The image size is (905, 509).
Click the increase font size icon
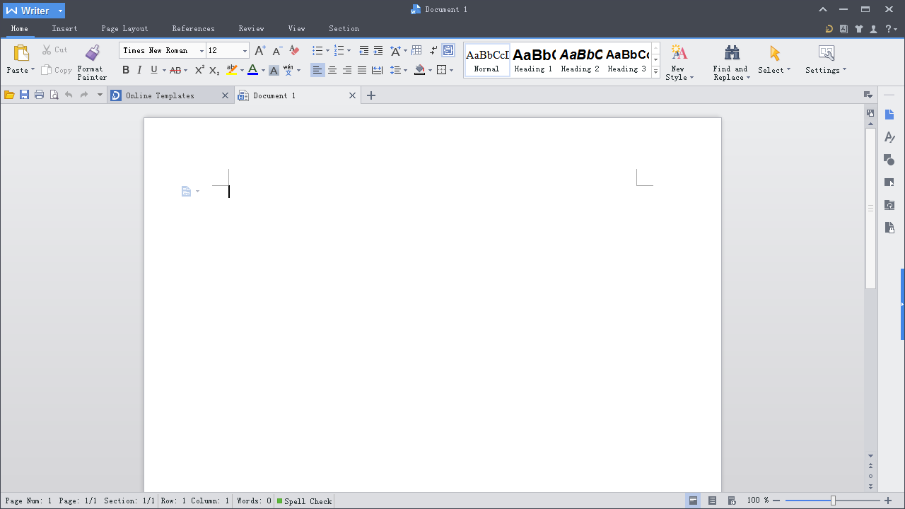coord(259,50)
